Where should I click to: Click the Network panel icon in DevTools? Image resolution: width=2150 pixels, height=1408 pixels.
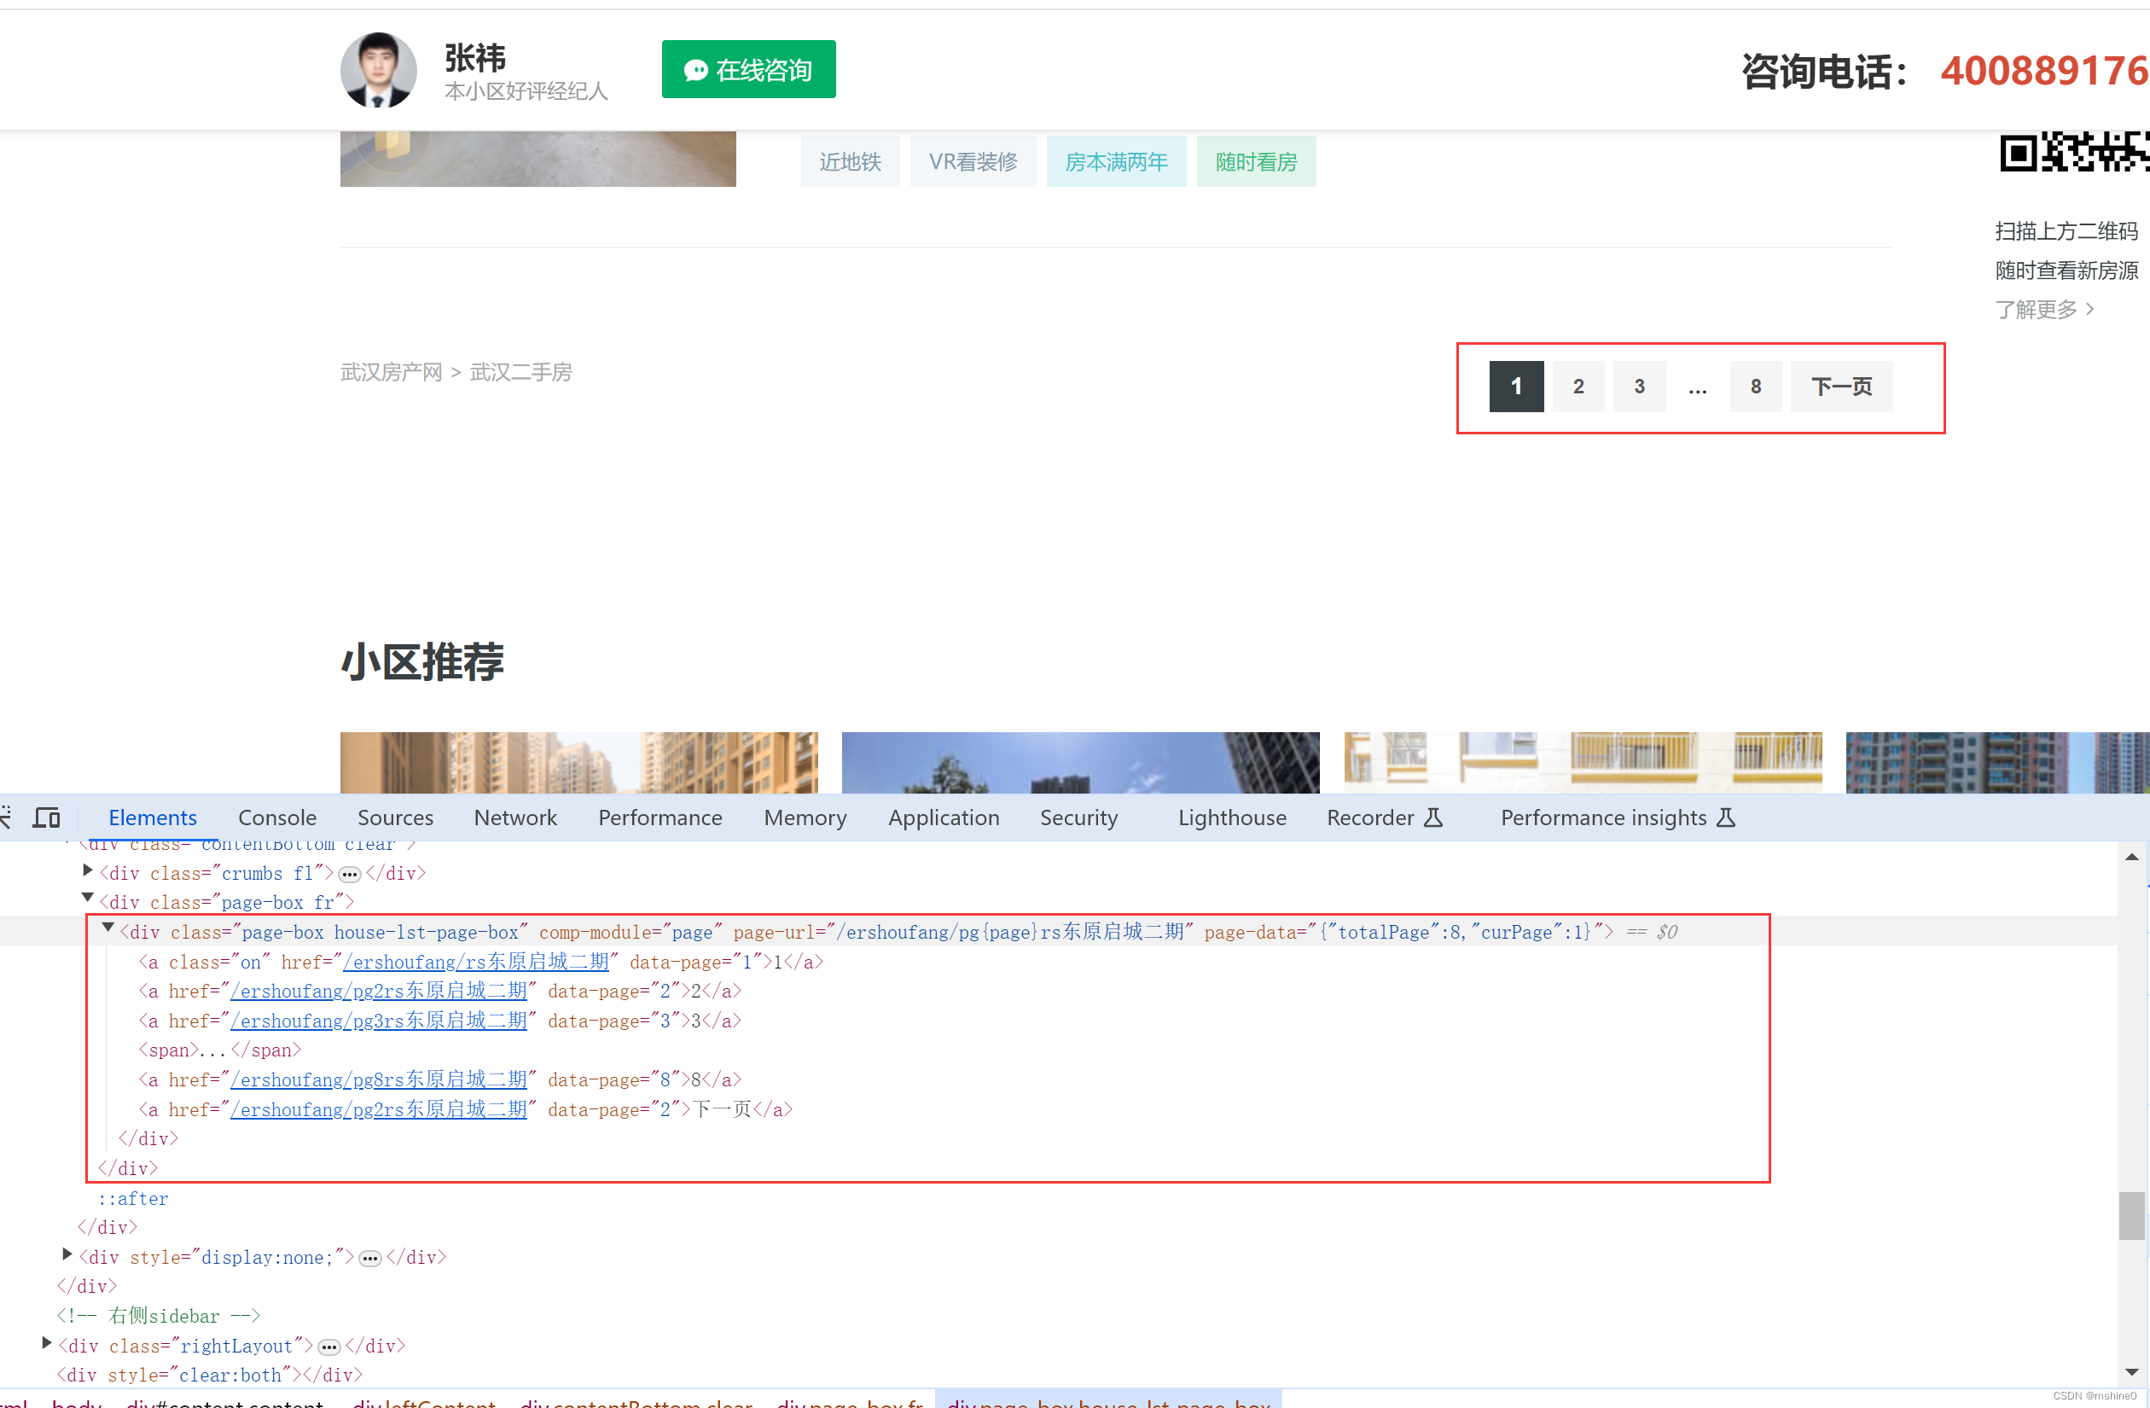(x=512, y=817)
